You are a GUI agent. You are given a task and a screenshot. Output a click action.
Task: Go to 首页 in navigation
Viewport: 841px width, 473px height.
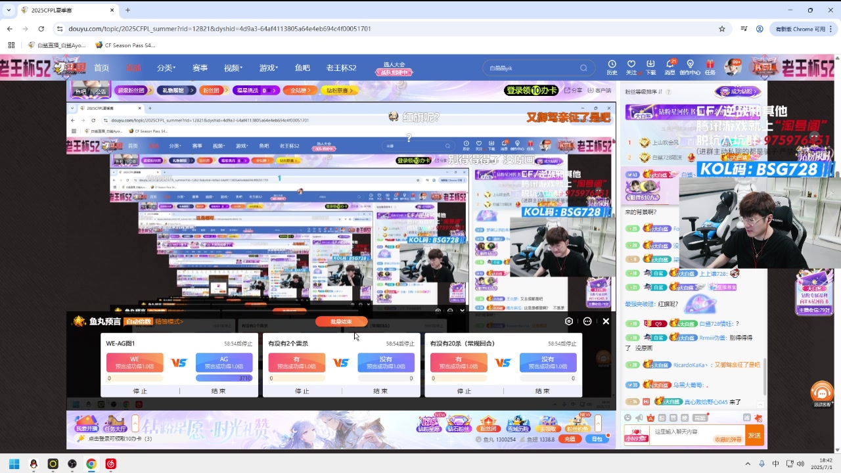pos(101,68)
